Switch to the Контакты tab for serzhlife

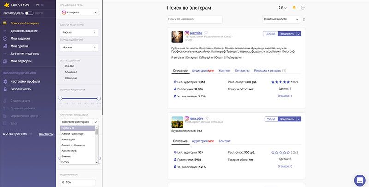click(242, 71)
